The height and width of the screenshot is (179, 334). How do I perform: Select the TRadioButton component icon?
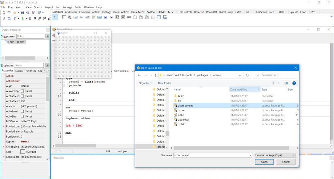111,17
